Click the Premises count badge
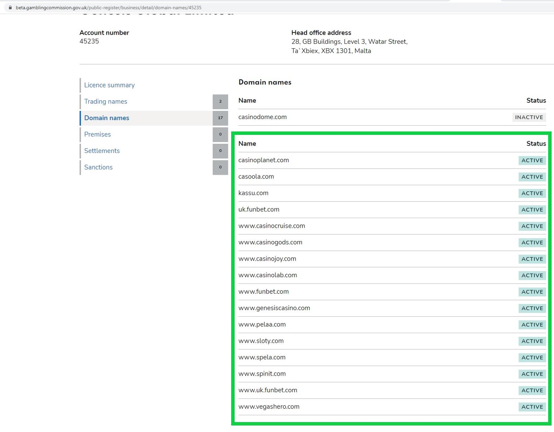 (220, 135)
